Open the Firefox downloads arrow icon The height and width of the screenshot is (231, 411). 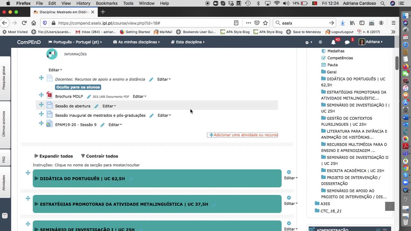coord(343,23)
